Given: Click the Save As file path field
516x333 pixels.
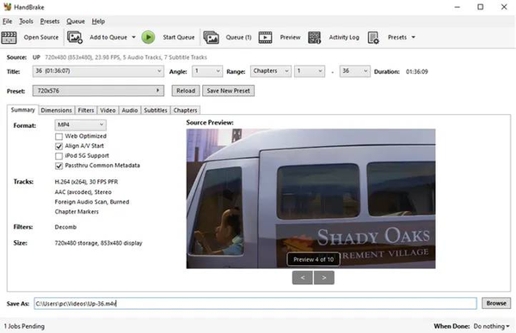Looking at the screenshot, I should click(x=255, y=304).
